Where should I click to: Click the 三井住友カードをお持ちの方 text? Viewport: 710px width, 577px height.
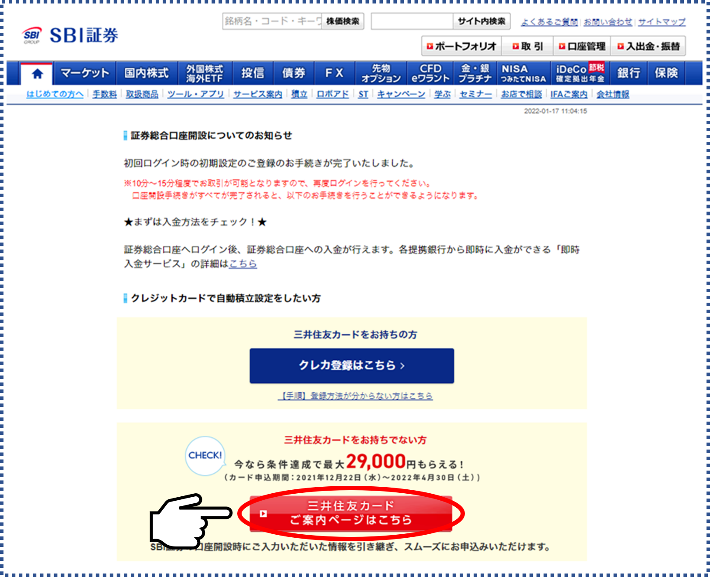point(355,335)
